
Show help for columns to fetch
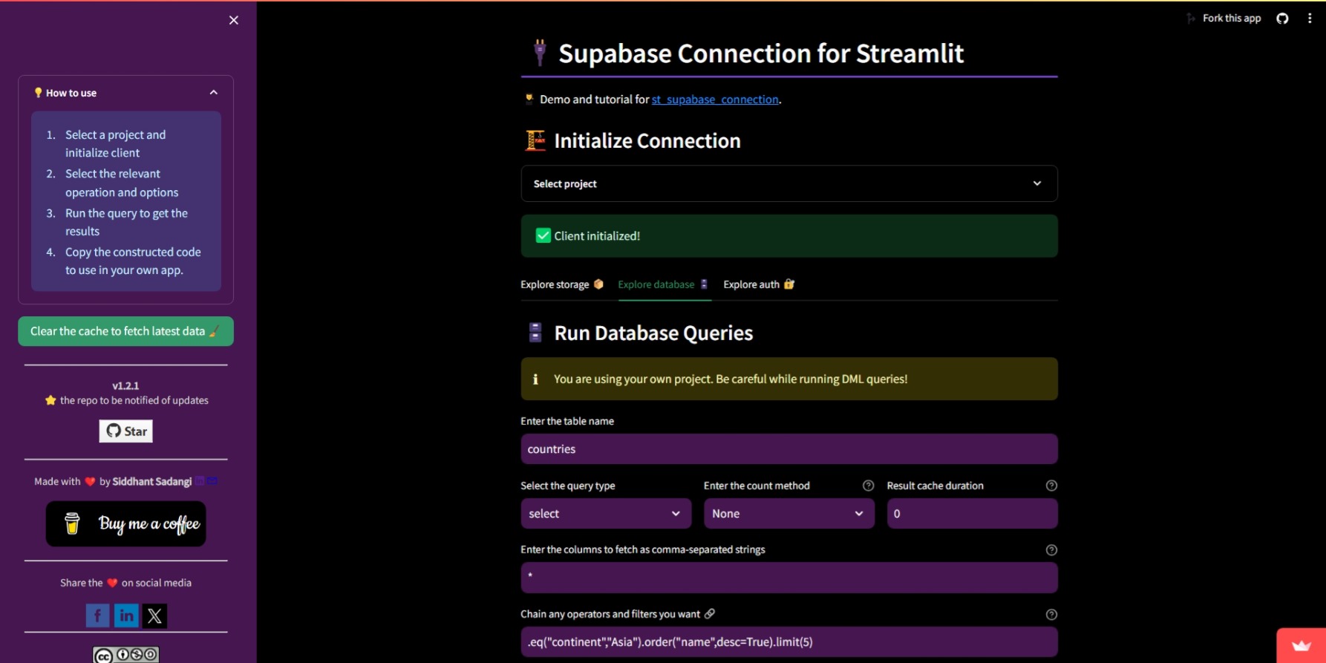pyautogui.click(x=1051, y=550)
